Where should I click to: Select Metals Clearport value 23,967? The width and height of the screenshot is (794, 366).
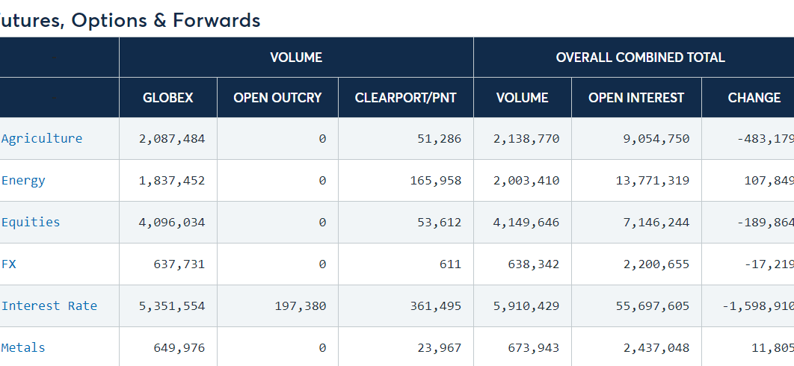(440, 347)
